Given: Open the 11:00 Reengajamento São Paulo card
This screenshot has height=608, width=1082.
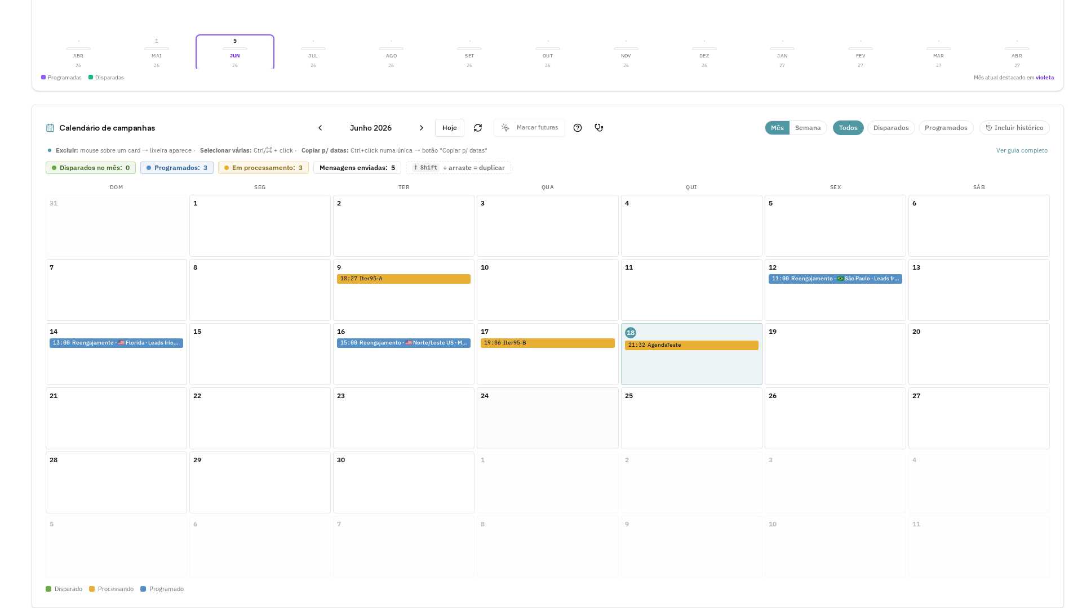Looking at the screenshot, I should tap(835, 279).
